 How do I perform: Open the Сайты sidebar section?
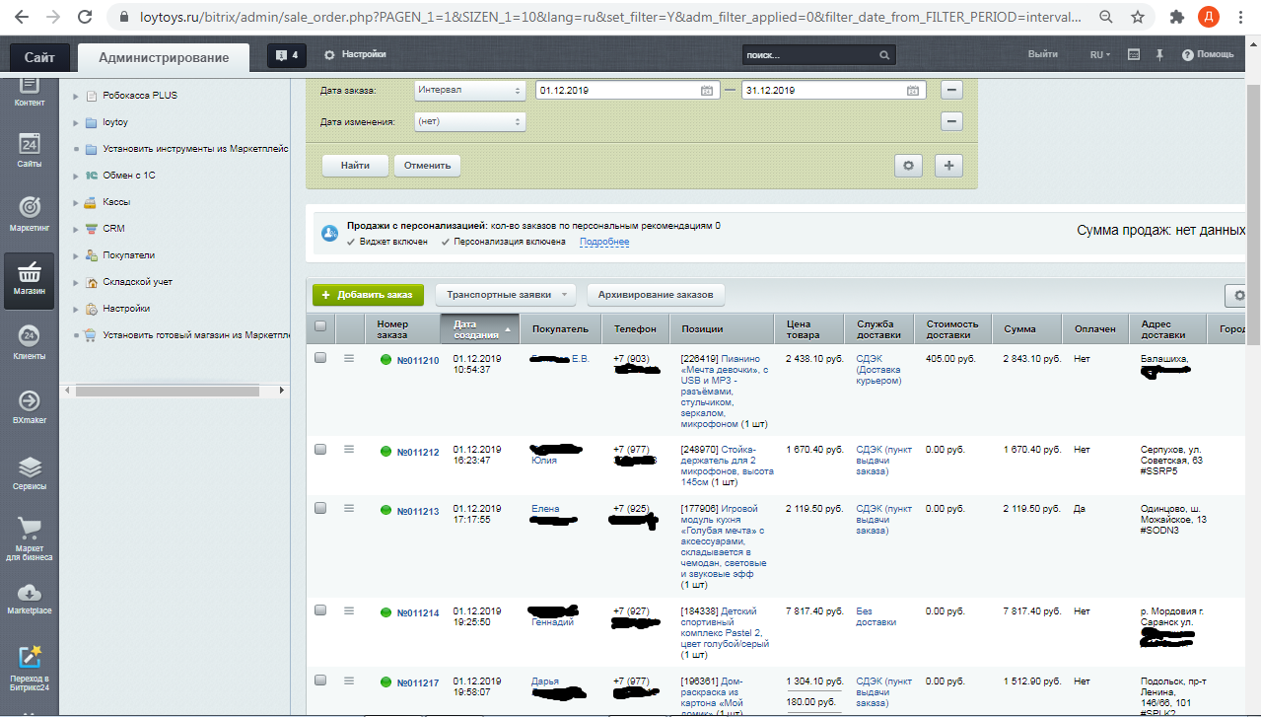(30, 150)
